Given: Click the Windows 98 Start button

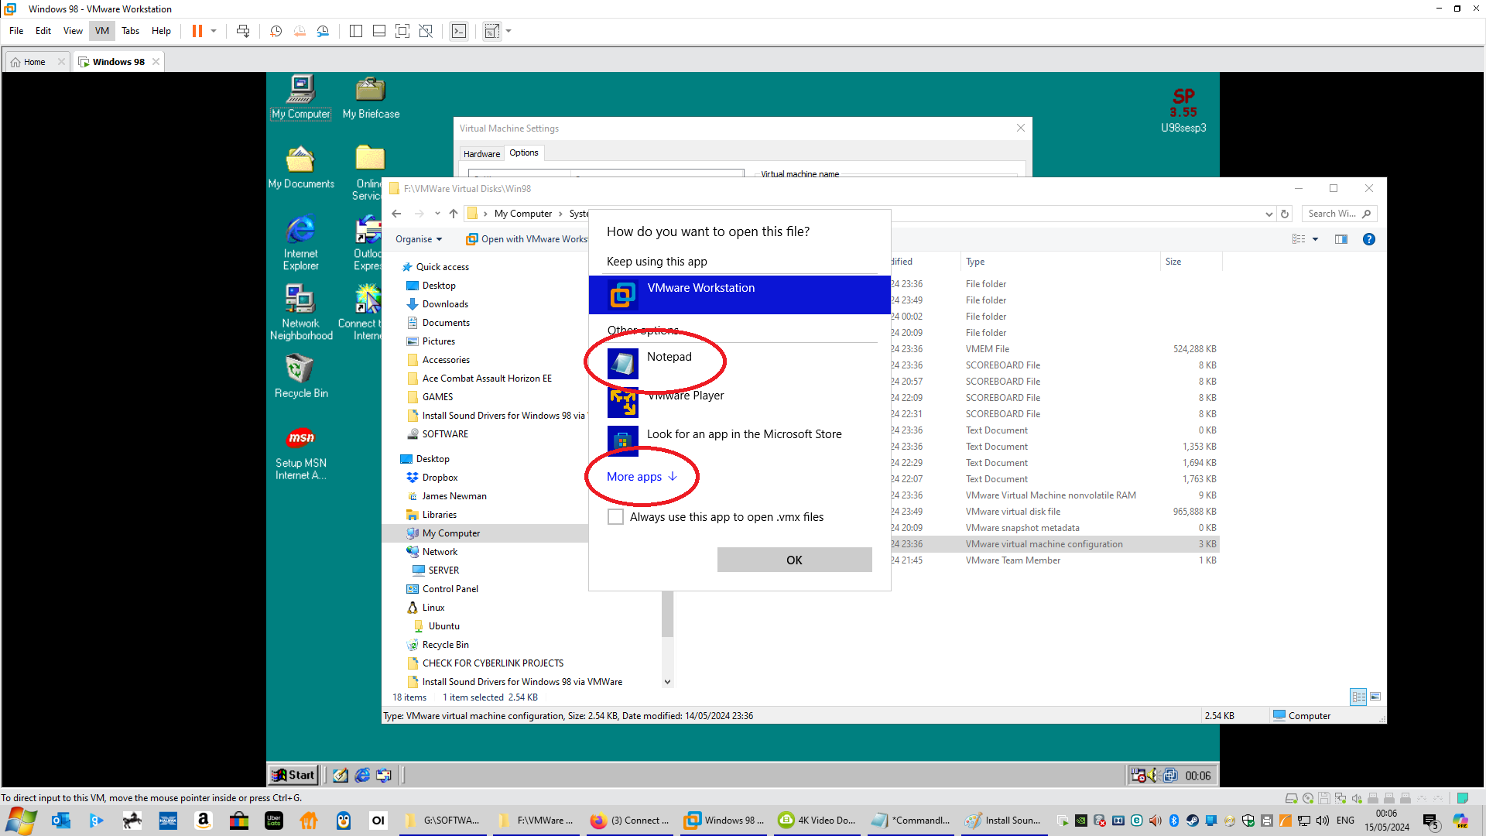Looking at the screenshot, I should (x=293, y=775).
